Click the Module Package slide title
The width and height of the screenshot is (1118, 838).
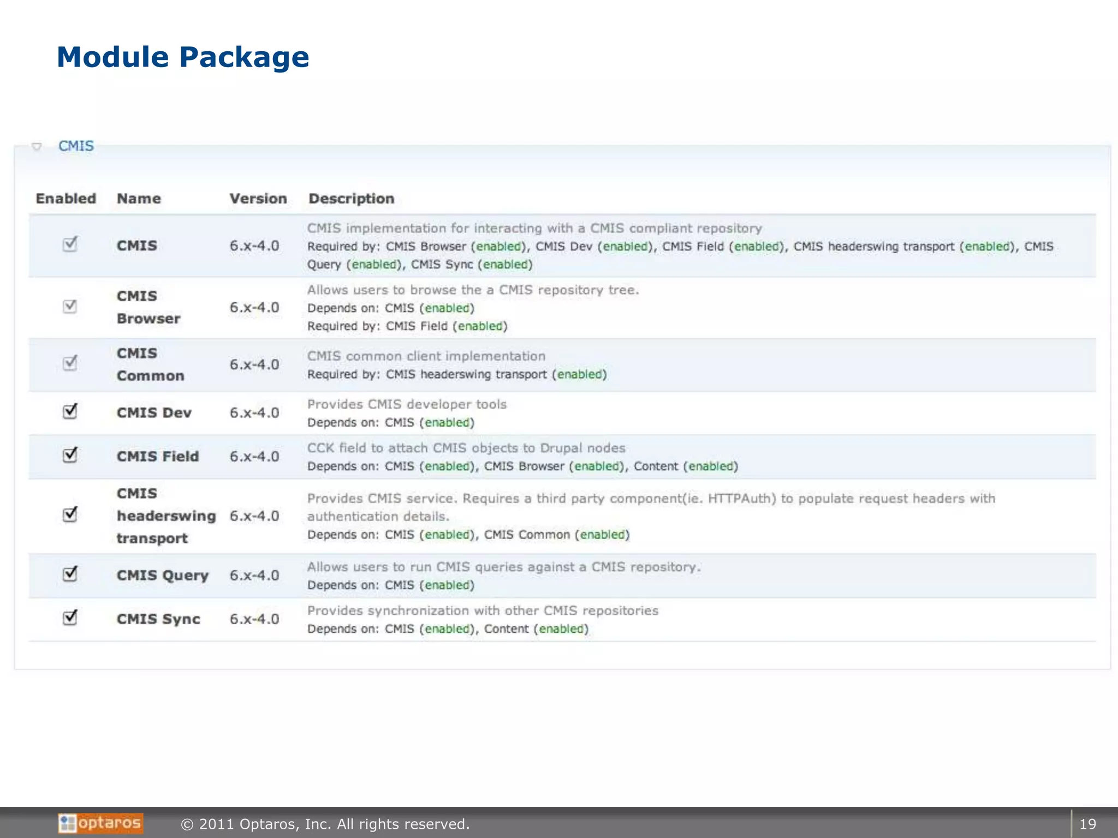183,57
